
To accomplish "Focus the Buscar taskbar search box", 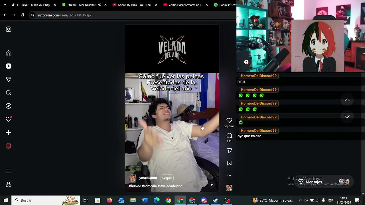I will tap(46, 200).
